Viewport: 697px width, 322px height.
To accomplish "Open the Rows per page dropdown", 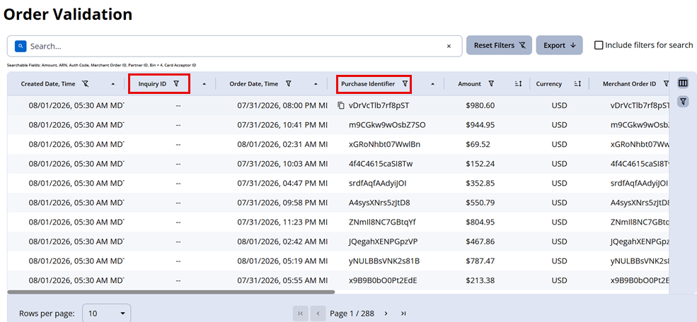I will (x=107, y=314).
